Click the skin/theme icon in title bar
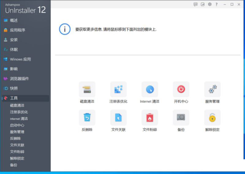Viewport: 245px width, 174px height. pyautogui.click(x=202, y=4)
